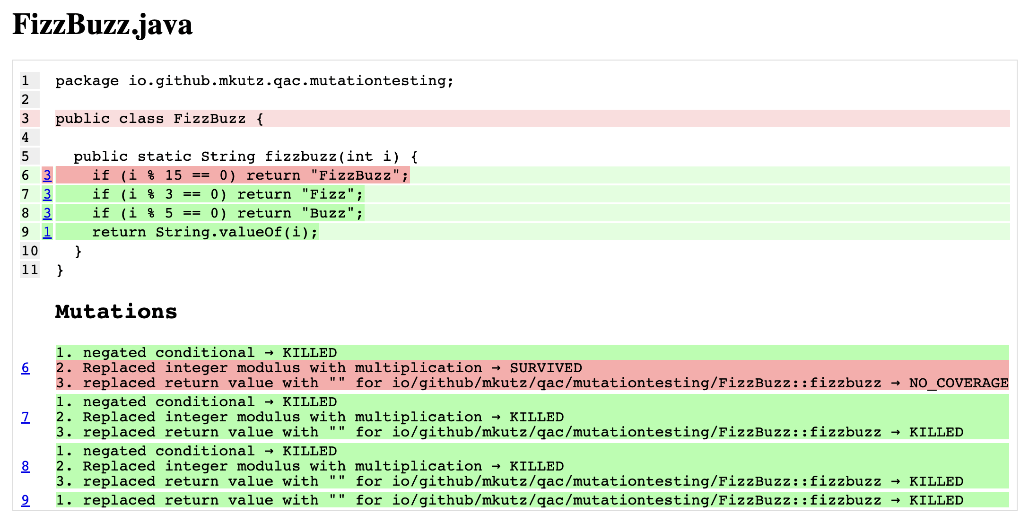The width and height of the screenshot is (1029, 523).
Task: Click line number 5 in gutter
Action: [26, 157]
